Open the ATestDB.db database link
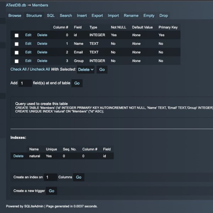This screenshot has height=213, width=213. (16, 5)
